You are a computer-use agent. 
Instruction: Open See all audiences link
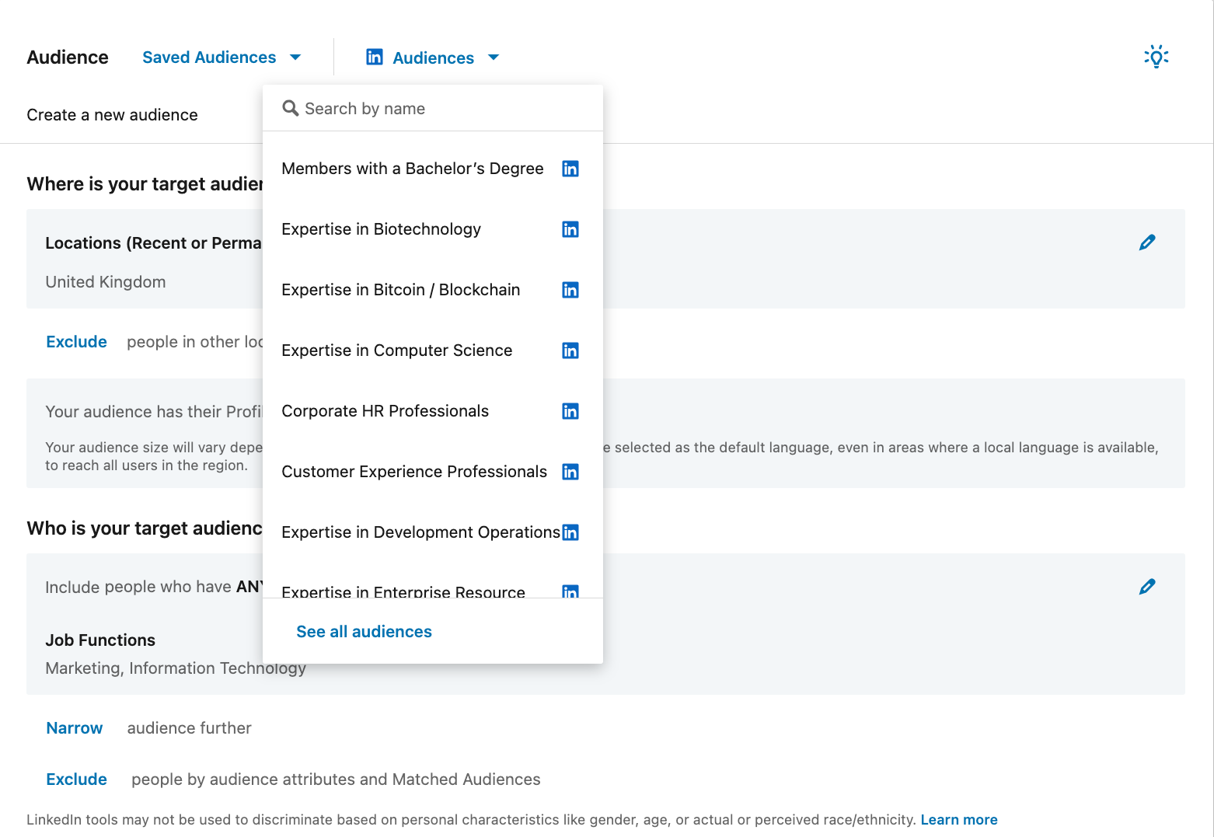(364, 632)
